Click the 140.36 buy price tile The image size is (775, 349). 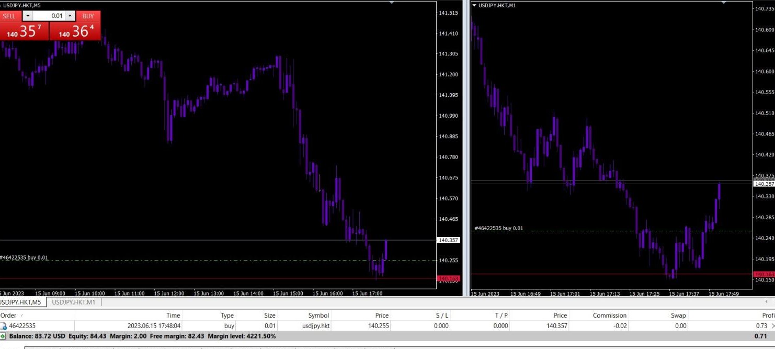[x=75, y=31]
